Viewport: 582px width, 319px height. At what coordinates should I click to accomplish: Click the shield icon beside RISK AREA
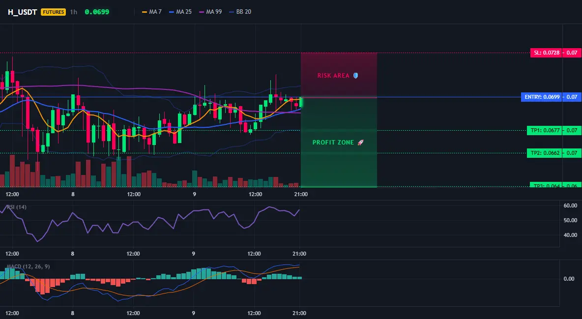click(x=355, y=75)
